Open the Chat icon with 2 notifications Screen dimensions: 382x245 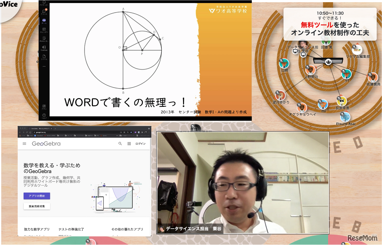[x=44, y=11]
